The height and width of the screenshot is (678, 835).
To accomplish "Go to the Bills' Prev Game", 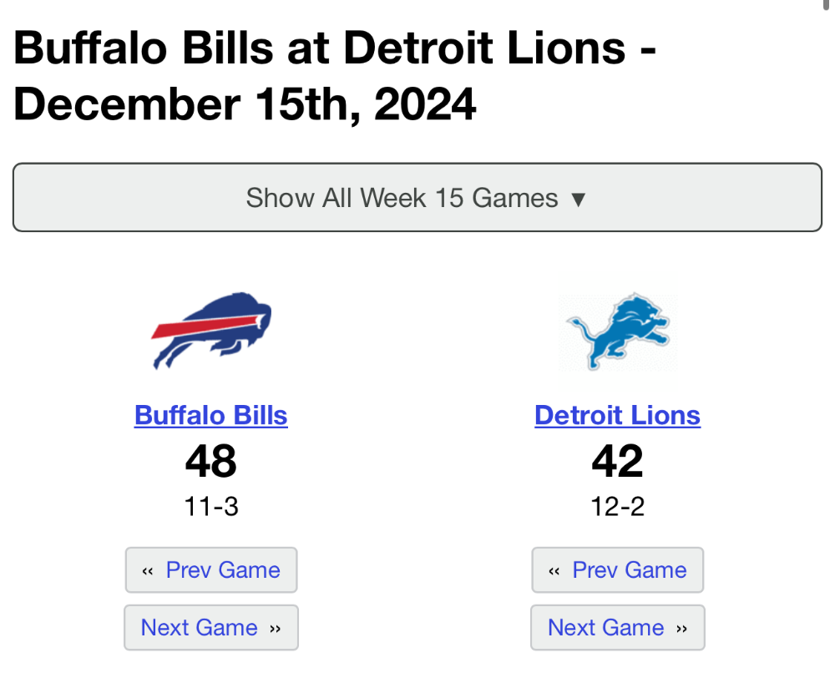I will 211,570.
